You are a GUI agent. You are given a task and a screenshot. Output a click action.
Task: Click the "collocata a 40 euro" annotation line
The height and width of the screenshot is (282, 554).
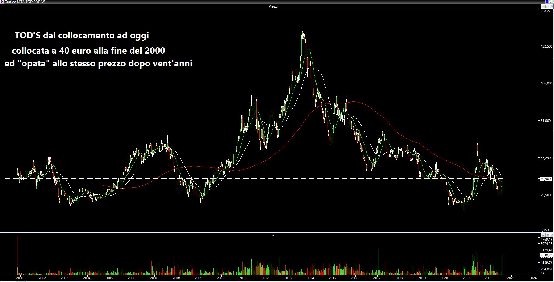coord(89,51)
